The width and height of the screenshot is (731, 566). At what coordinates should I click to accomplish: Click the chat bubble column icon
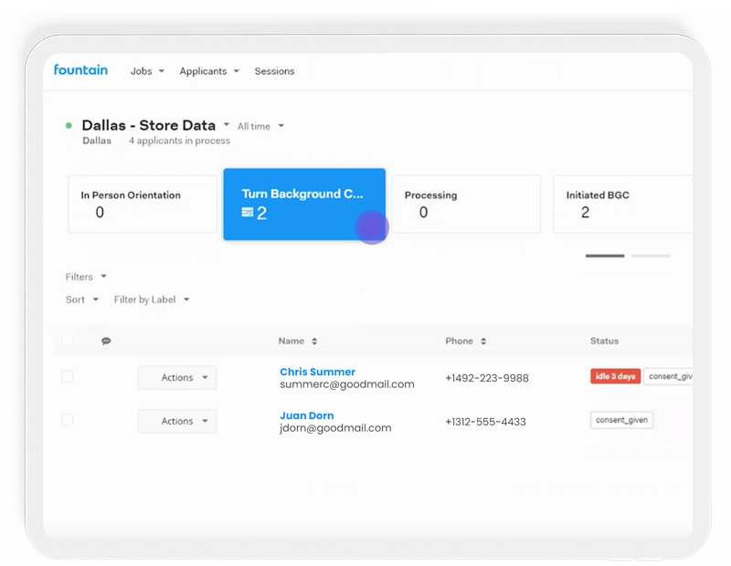point(106,341)
